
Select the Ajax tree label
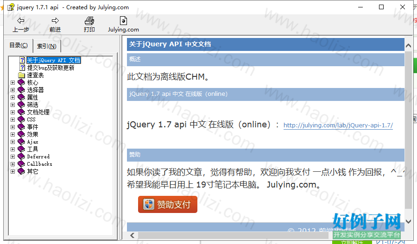tap(33, 142)
